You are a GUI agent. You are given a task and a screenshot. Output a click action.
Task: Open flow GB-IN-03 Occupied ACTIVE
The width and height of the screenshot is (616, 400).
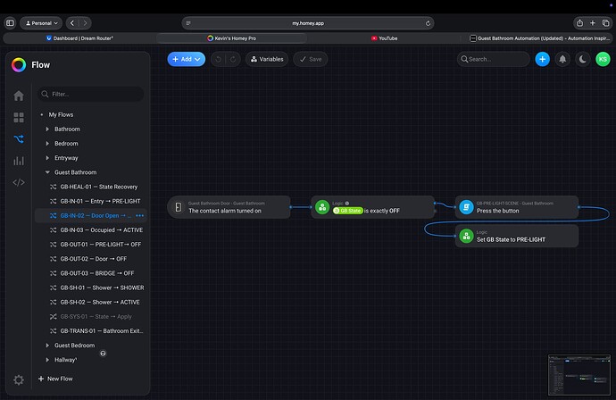pyautogui.click(x=91, y=229)
